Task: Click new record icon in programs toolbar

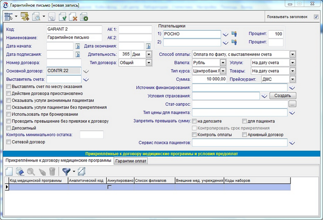Action: [9, 171]
